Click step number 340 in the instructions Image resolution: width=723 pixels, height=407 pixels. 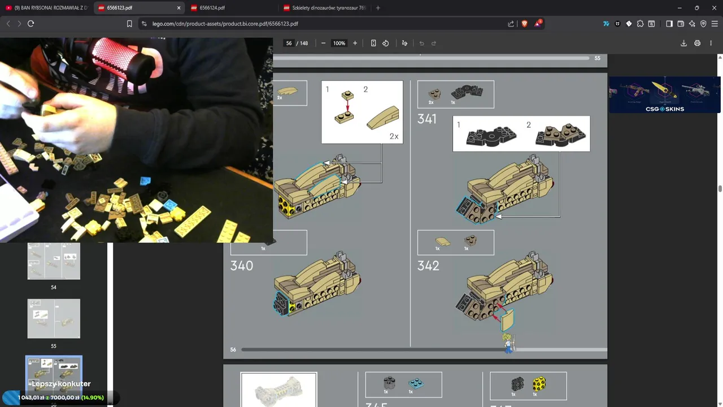point(242,266)
